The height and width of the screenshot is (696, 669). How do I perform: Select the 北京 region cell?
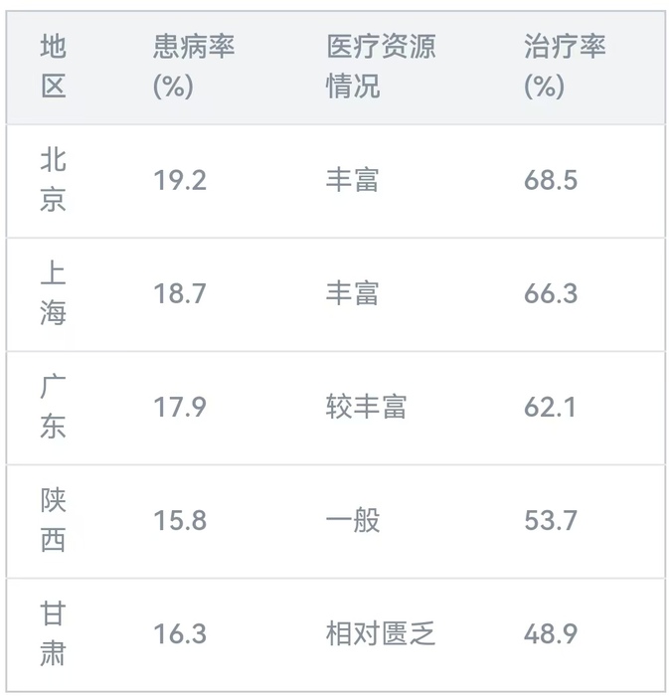[x=54, y=180]
